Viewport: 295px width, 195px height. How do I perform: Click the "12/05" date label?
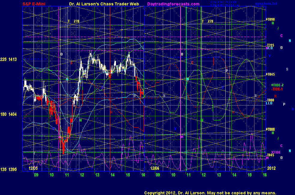pyautogui.click(x=33, y=168)
